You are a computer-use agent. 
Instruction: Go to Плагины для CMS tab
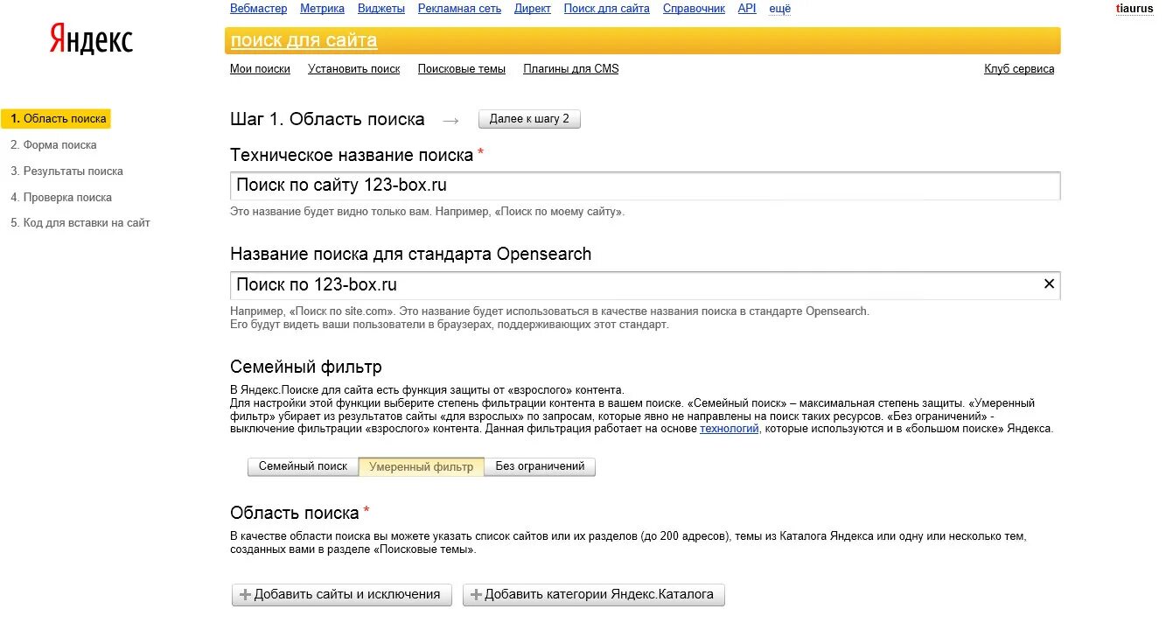(x=571, y=69)
